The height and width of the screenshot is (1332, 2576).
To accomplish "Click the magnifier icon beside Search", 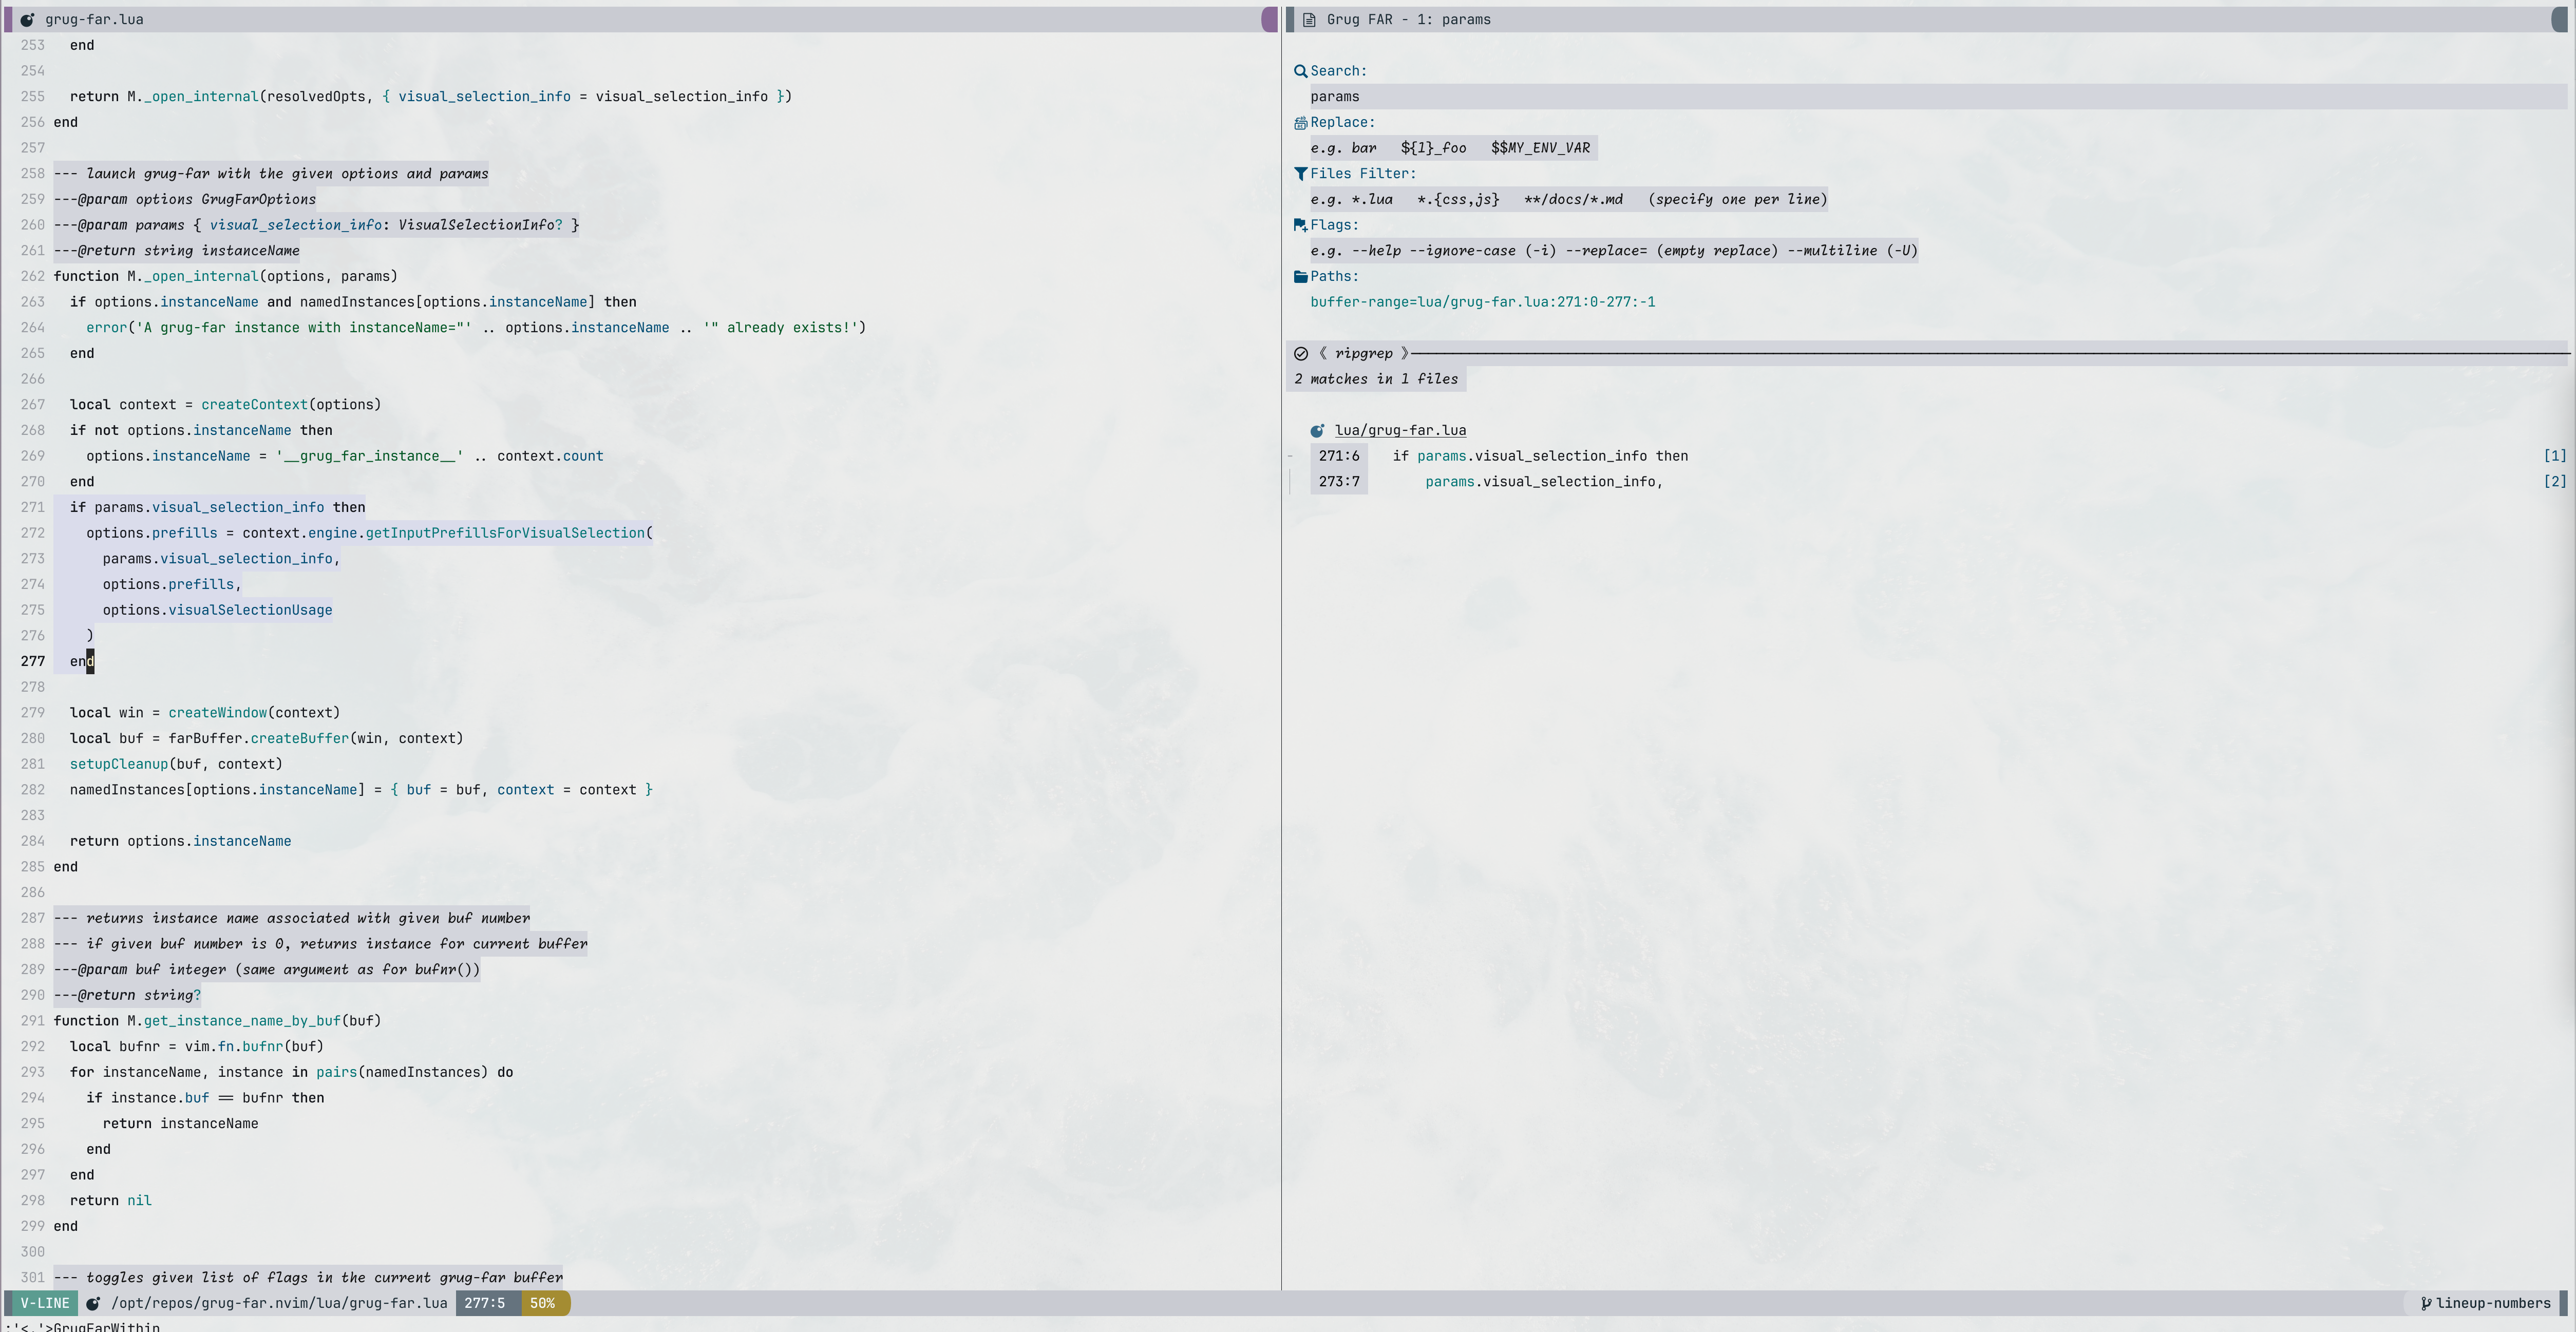I will pos(1301,70).
